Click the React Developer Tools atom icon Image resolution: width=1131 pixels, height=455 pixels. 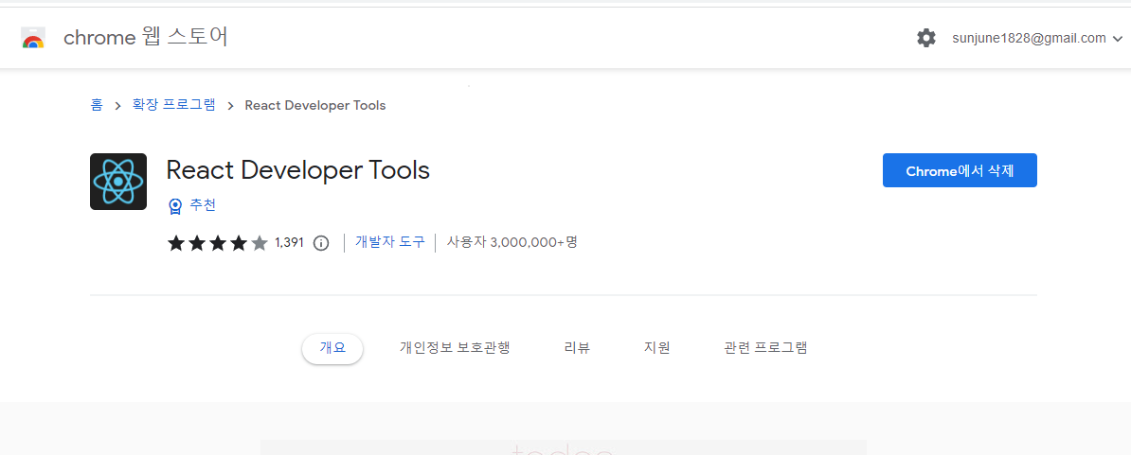[118, 182]
